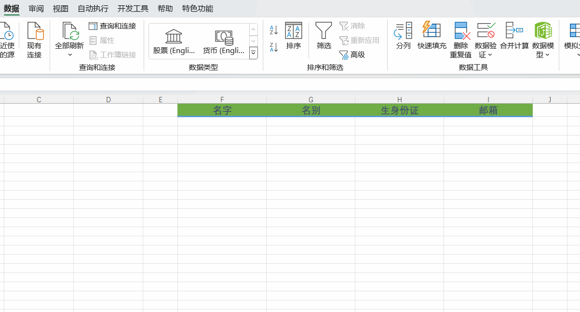Image resolution: width=580 pixels, height=312 pixels.
Task: Open the 开发工具 tab
Action: (x=133, y=9)
